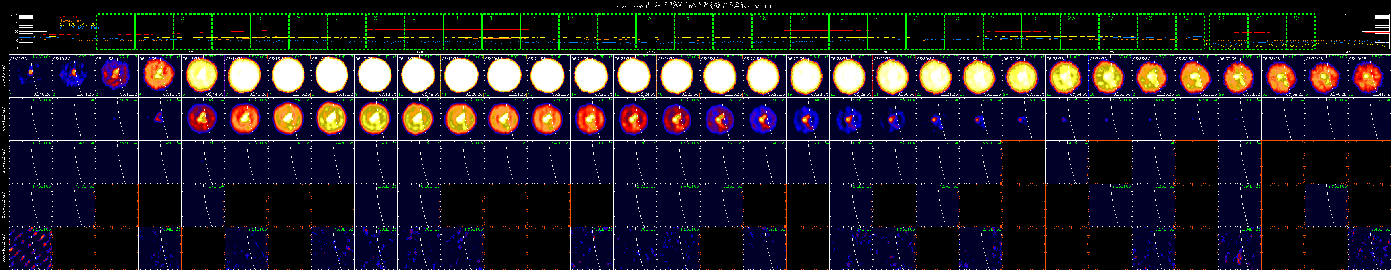Open the 6-12 keV image for the 05:31:36 interval
The image size is (1391, 270).
981,119
